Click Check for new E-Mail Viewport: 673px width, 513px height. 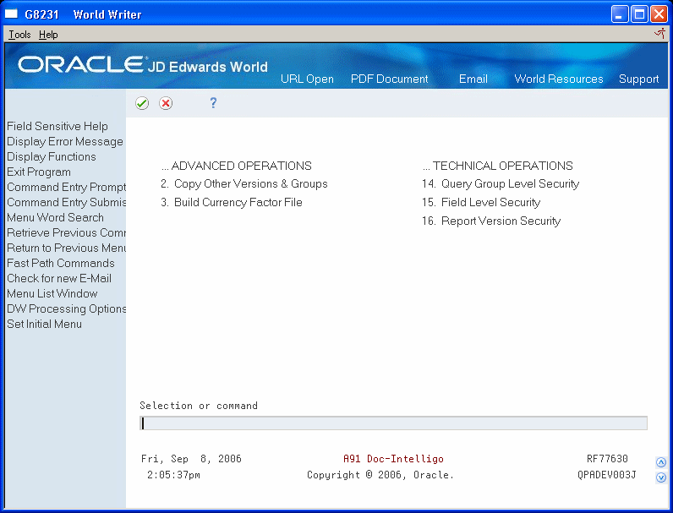[59, 278]
